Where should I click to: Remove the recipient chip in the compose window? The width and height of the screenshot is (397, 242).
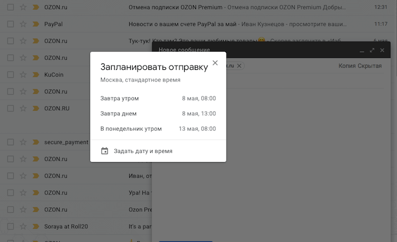coord(239,65)
